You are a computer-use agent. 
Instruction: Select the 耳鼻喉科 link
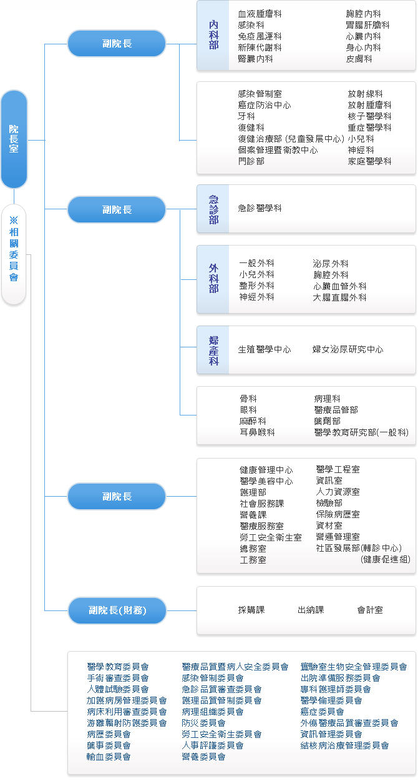coord(257,432)
